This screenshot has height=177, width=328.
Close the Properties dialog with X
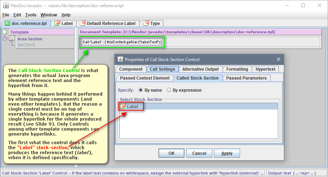[278, 59]
